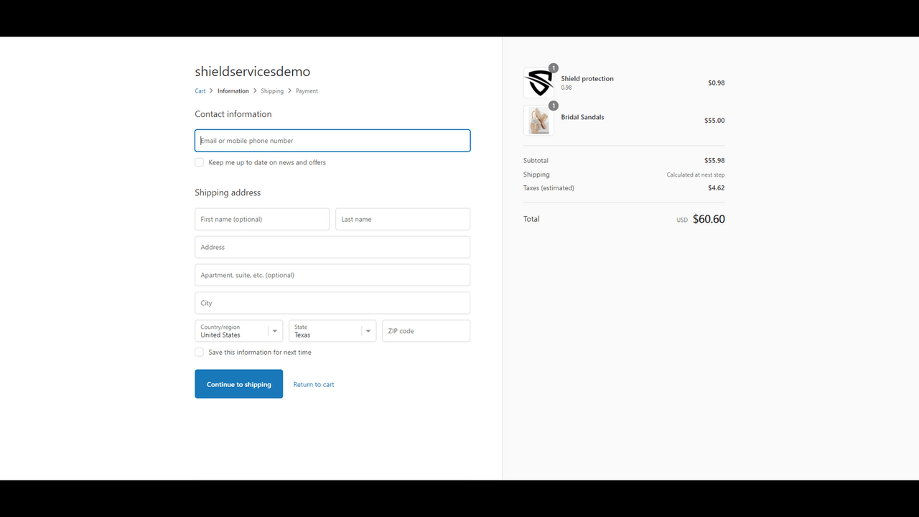Click the Bridal Sandals product thumbnail

(x=539, y=120)
